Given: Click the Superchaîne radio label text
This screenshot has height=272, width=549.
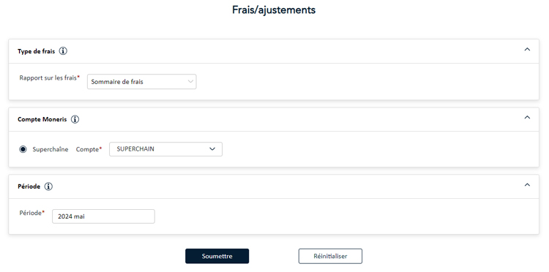Looking at the screenshot, I should tap(51, 149).
